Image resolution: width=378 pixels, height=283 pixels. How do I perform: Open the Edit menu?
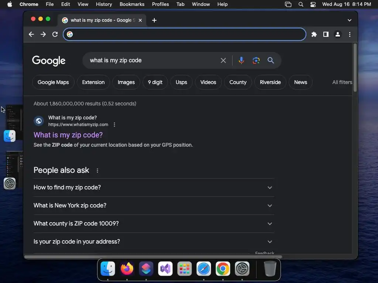[x=65, y=4]
